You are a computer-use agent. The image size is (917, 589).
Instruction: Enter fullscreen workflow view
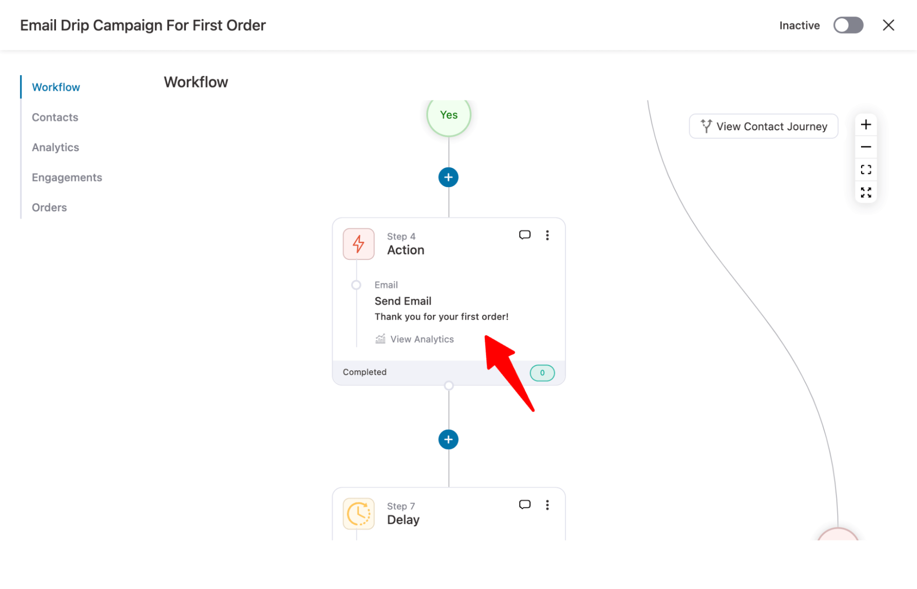(x=866, y=192)
